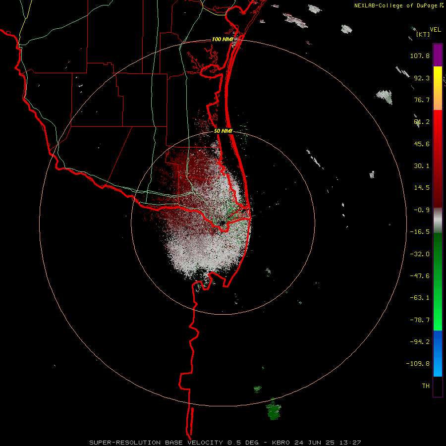Click the TH label by the color bar

pyautogui.click(x=426, y=386)
